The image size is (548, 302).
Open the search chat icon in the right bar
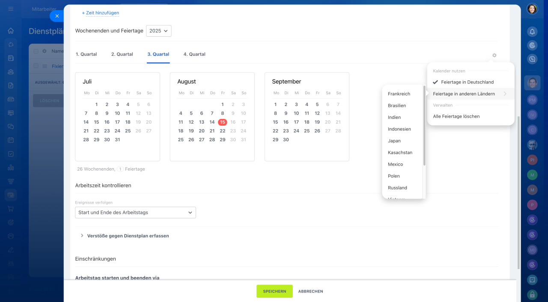click(x=532, y=59)
